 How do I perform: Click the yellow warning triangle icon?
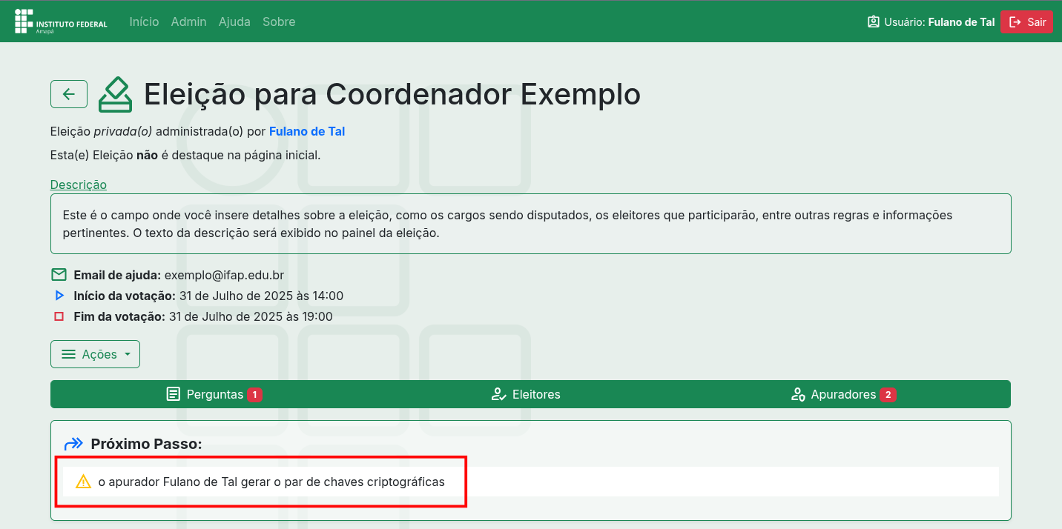[84, 482]
